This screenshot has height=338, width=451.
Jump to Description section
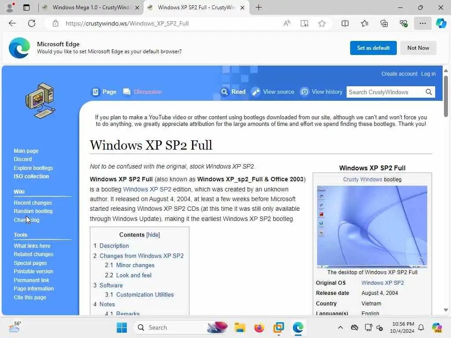[x=114, y=246]
